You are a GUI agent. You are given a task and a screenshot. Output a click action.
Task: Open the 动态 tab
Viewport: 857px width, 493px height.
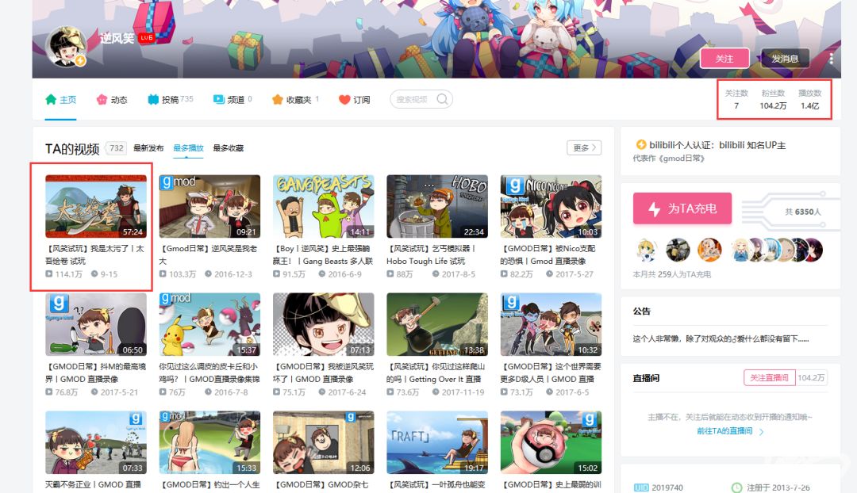click(112, 99)
